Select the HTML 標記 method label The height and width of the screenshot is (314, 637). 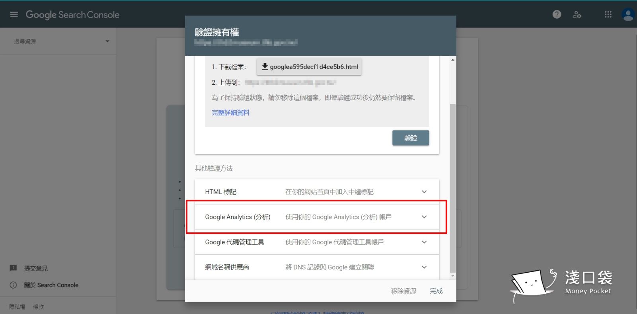pyautogui.click(x=220, y=192)
